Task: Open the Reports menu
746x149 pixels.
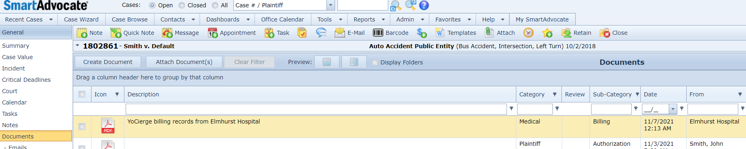Action: point(369,19)
